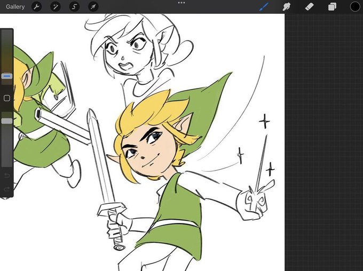Click the brush opacity slider handle
This screenshot has width=363, height=271.
tap(7, 121)
